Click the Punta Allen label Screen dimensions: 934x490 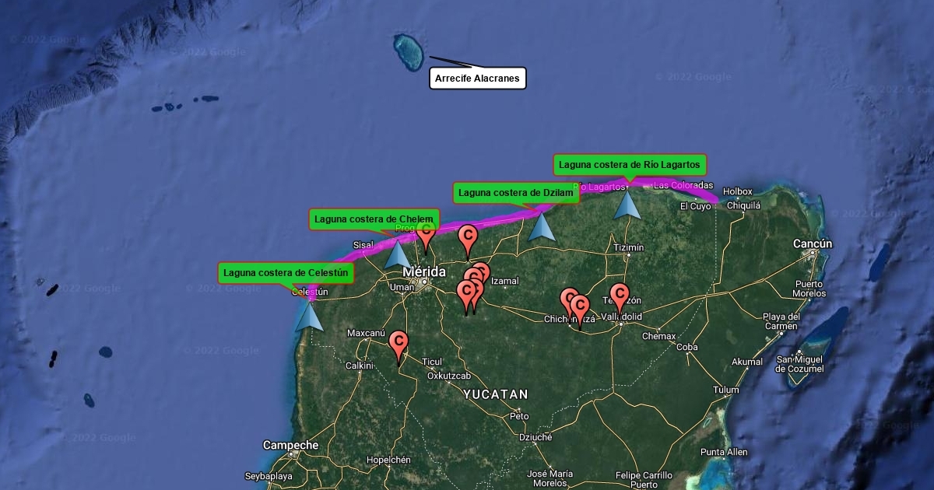(x=724, y=453)
